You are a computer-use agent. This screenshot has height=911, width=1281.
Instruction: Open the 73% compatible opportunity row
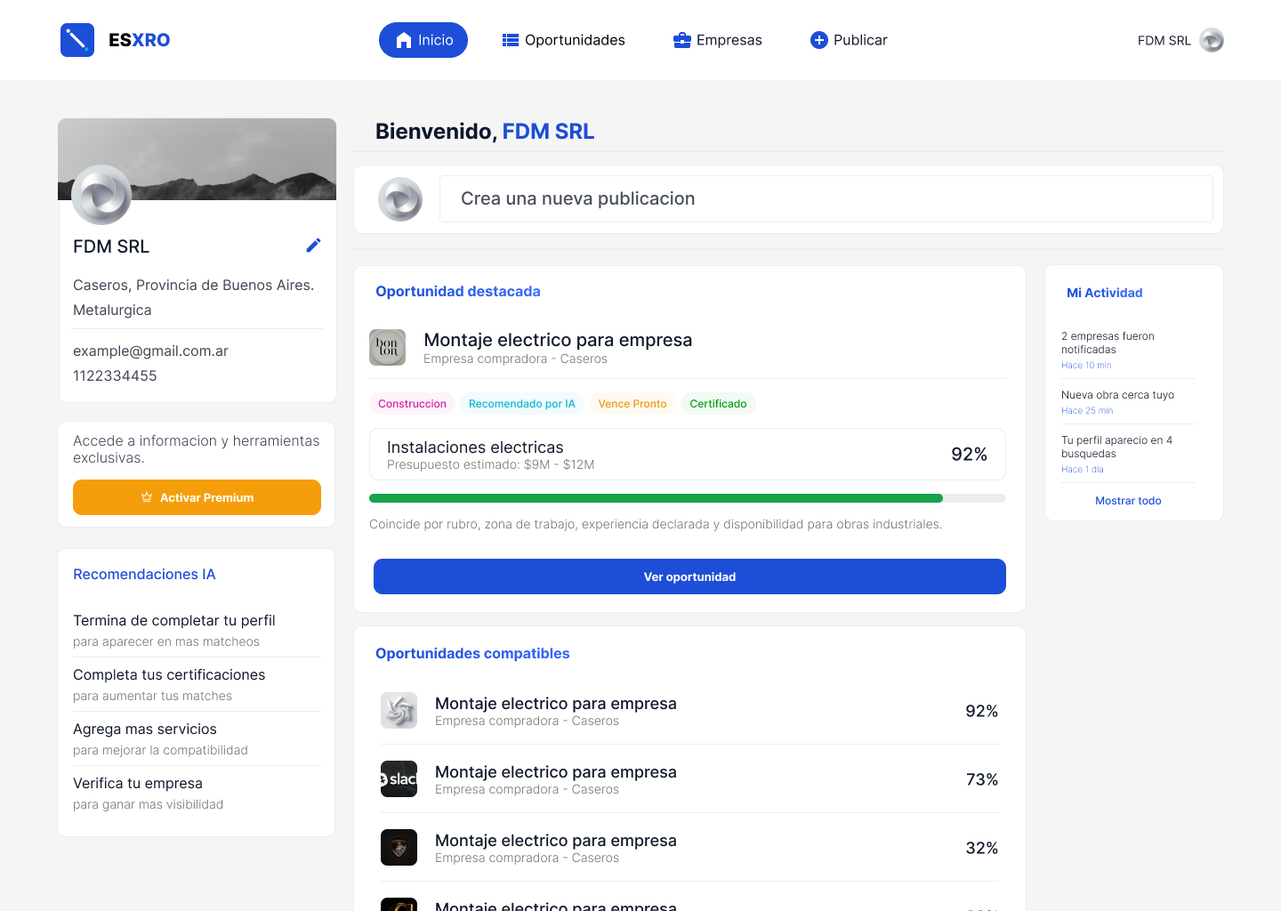point(689,779)
